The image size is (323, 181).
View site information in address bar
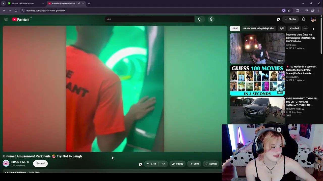tap(23, 11)
